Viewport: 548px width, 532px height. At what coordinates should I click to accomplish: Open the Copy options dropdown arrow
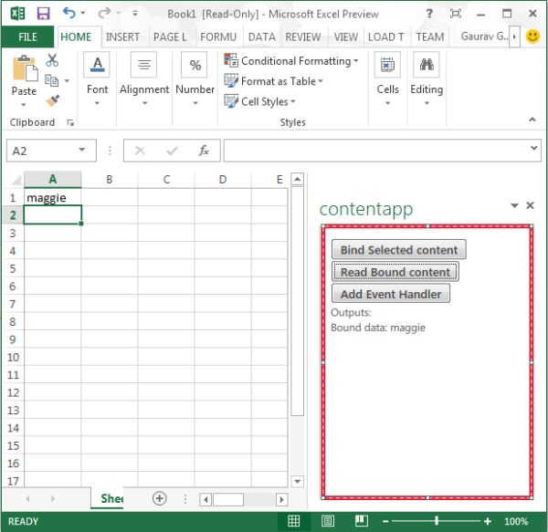67,81
